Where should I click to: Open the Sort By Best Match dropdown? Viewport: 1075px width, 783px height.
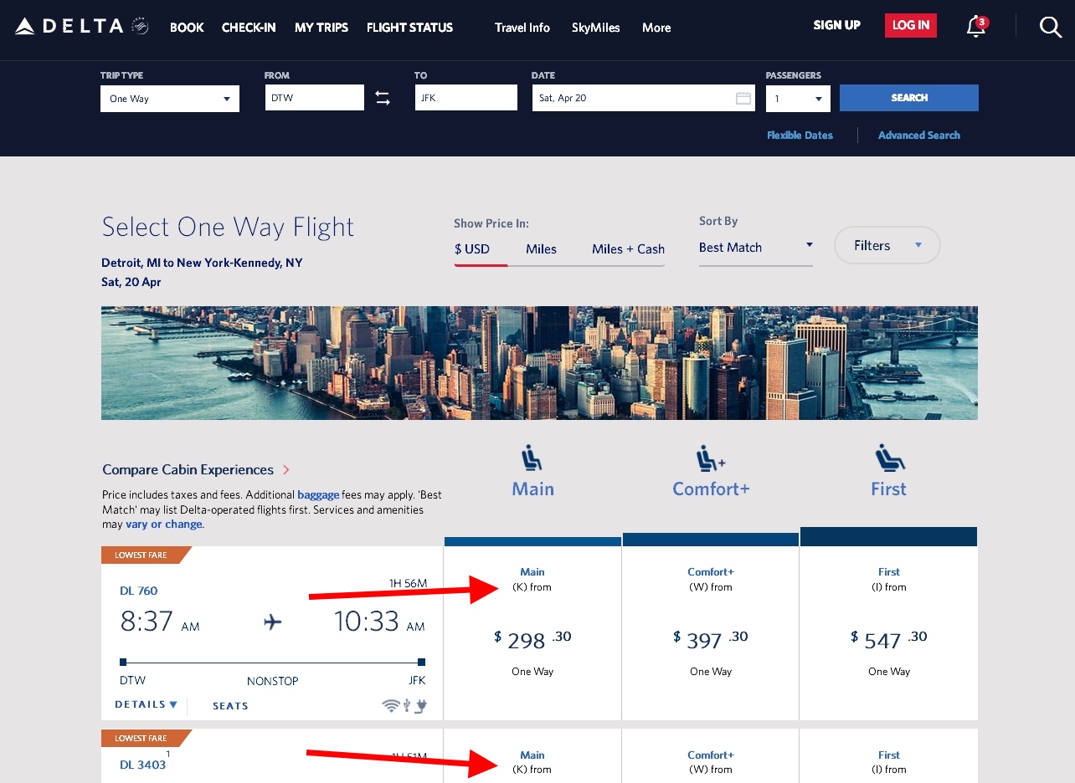pos(754,247)
